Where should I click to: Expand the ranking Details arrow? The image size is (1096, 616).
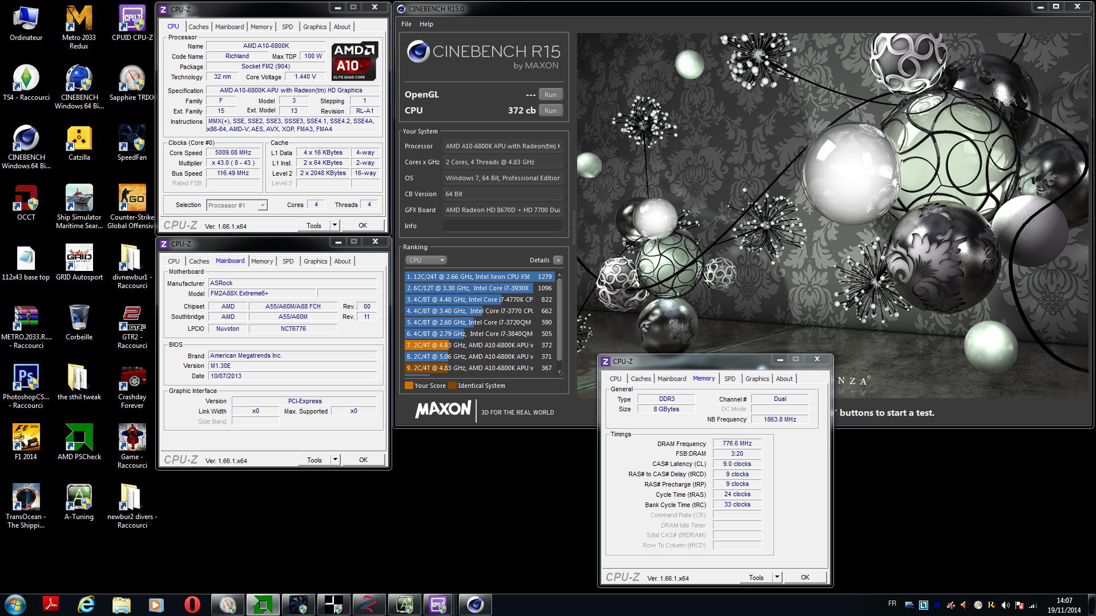pos(558,260)
